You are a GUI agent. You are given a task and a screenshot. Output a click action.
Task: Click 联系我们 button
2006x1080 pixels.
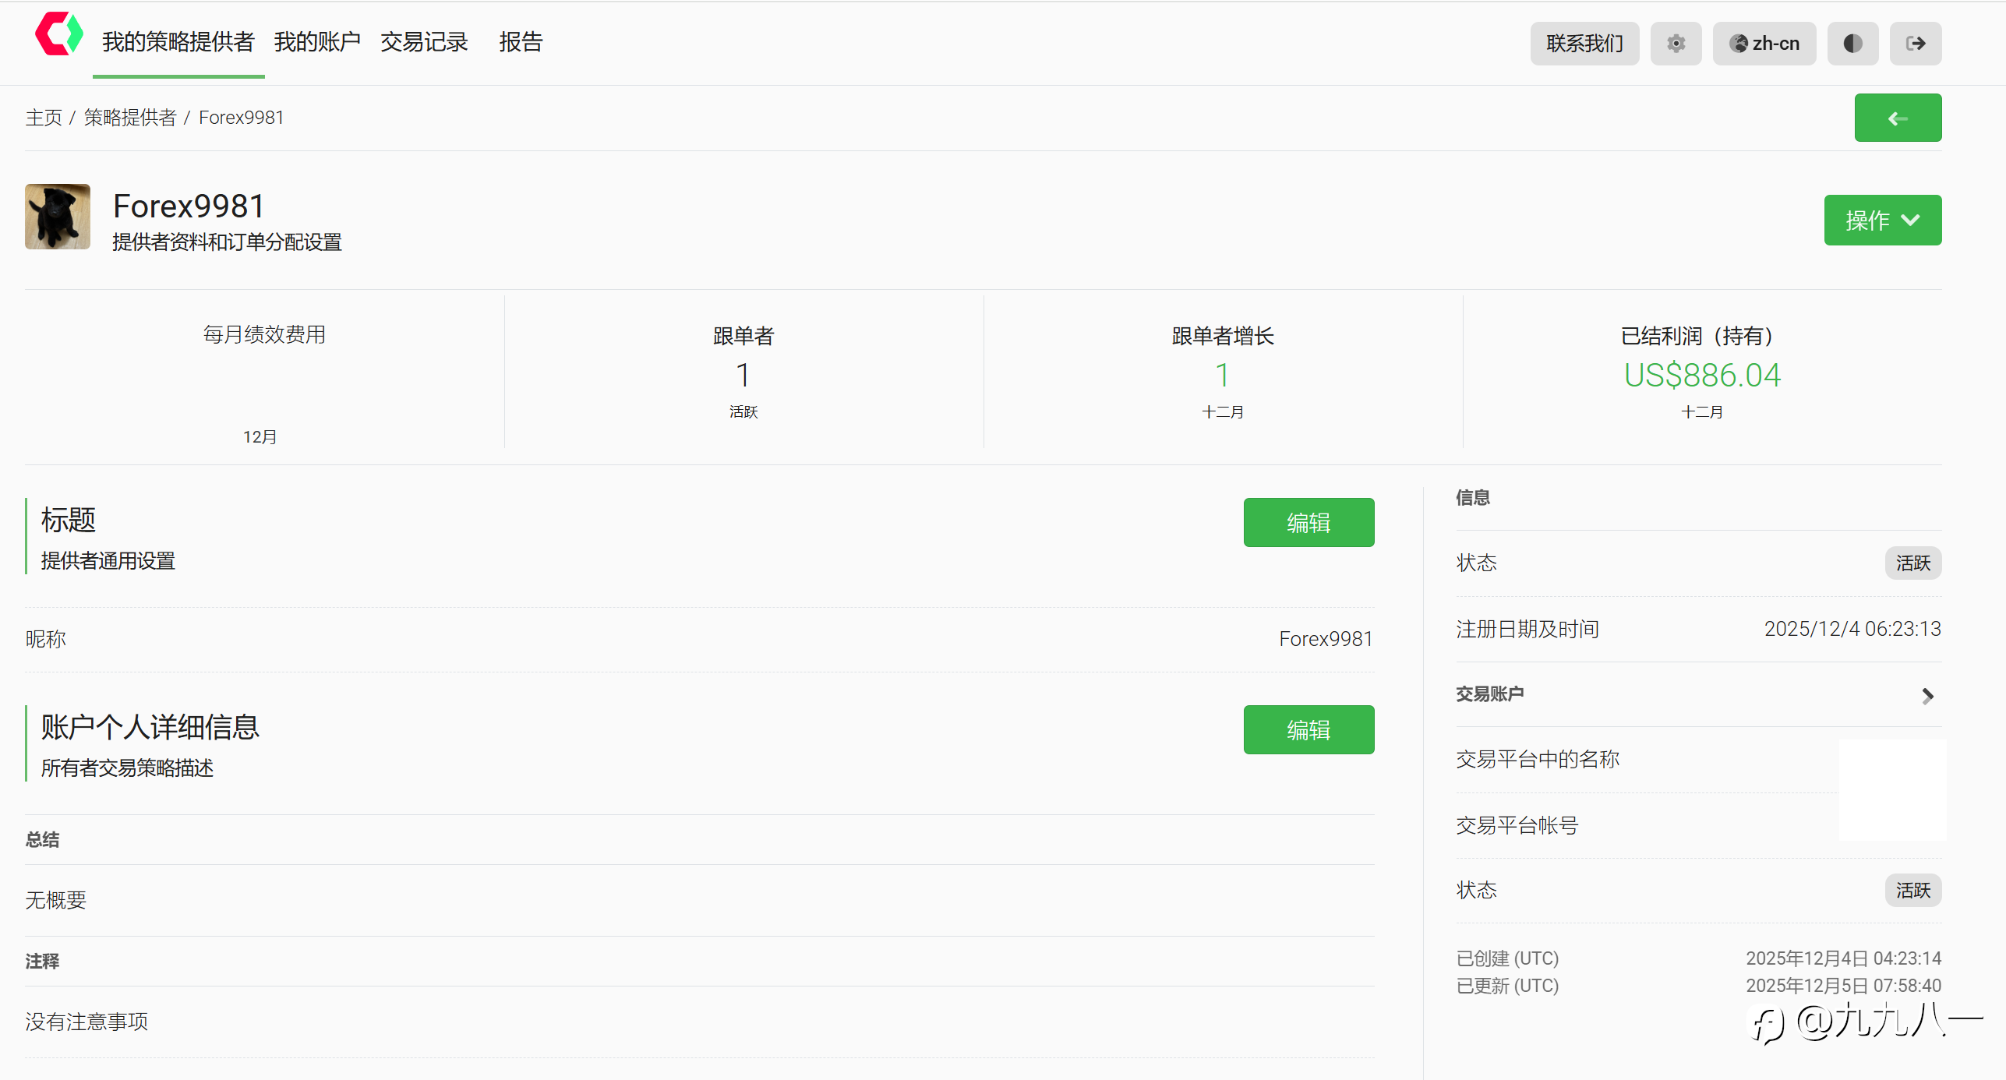point(1584,44)
